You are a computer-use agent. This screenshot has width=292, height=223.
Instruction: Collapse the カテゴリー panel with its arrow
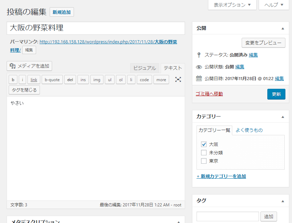coord(283,117)
